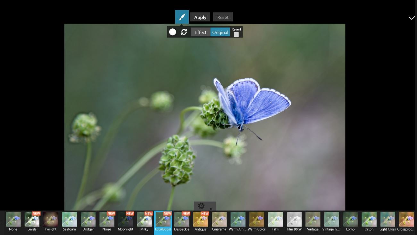
Task: Switch preview to Original view
Action: click(x=220, y=32)
